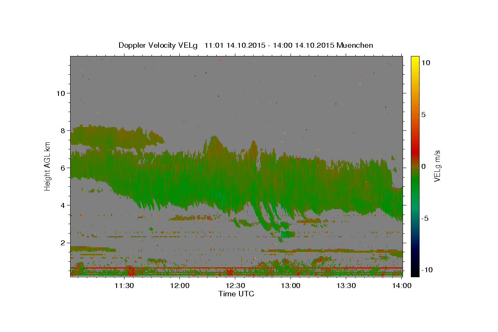Click the 'Height AGL km' axis label
This screenshot has height=332, width=498.
48,166
